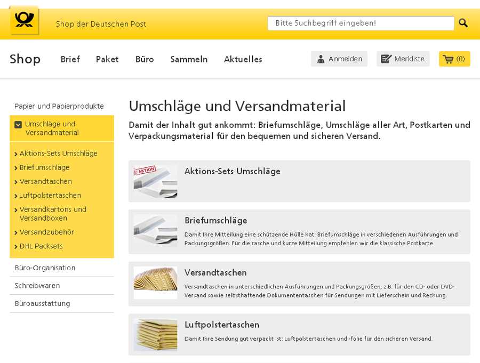Open DHL Packsets sidebar link
This screenshot has height=363, width=480.
click(41, 246)
